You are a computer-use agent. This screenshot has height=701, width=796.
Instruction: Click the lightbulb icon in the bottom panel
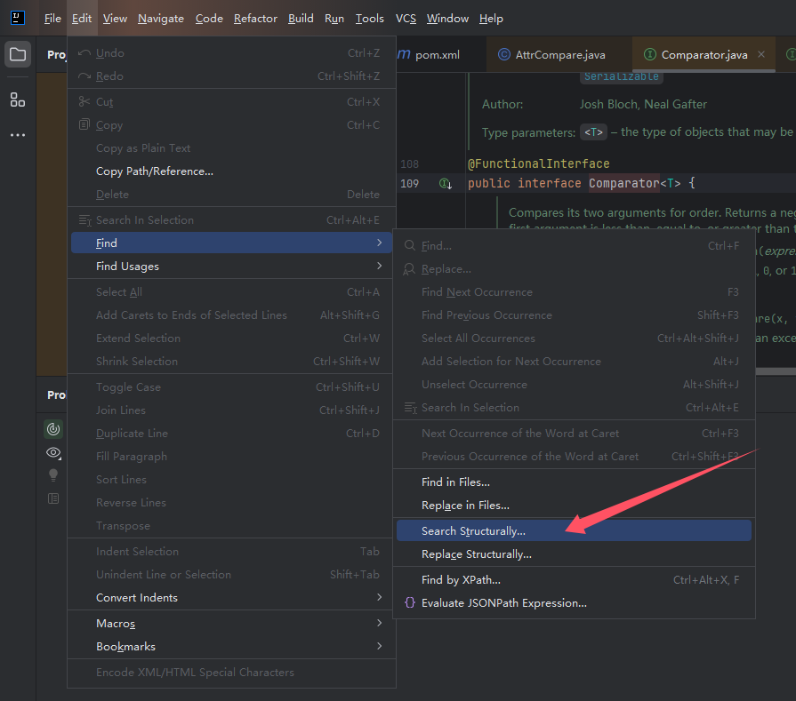point(53,475)
